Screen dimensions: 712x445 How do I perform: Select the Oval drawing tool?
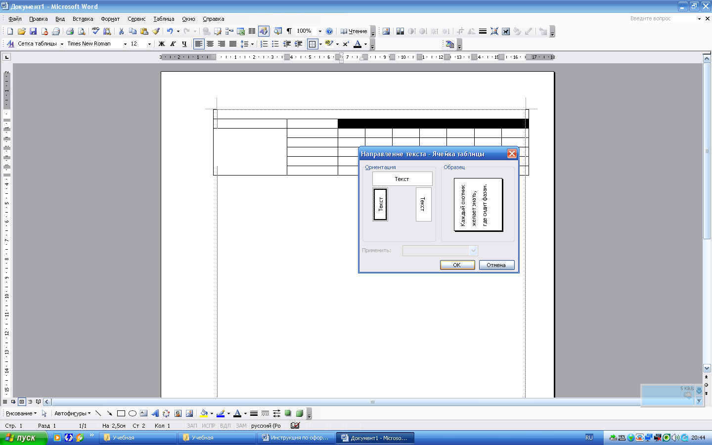pos(132,413)
